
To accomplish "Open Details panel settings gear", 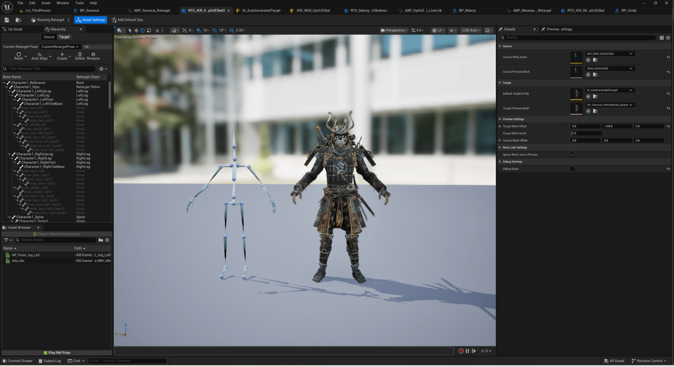I will [x=668, y=38].
